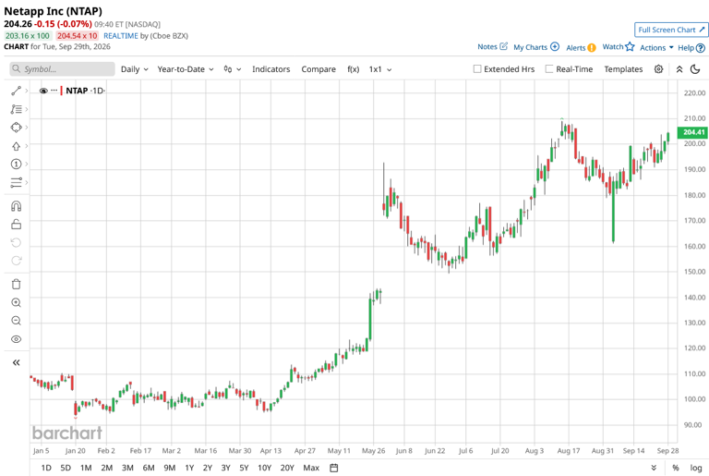Viewport: 709px width, 476px height.
Task: Select the arrow marker annotation tool
Action: click(16, 146)
